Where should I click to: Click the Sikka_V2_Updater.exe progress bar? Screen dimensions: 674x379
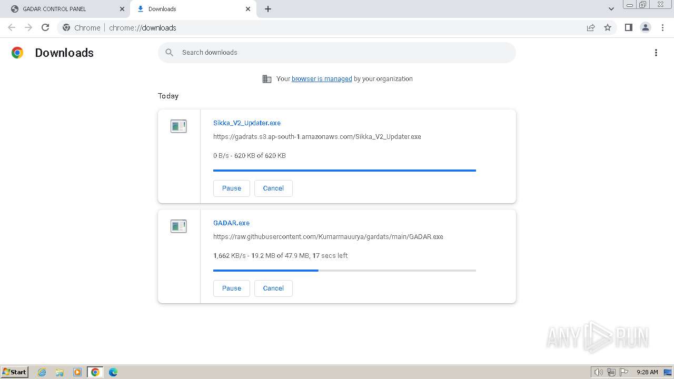[x=344, y=171]
